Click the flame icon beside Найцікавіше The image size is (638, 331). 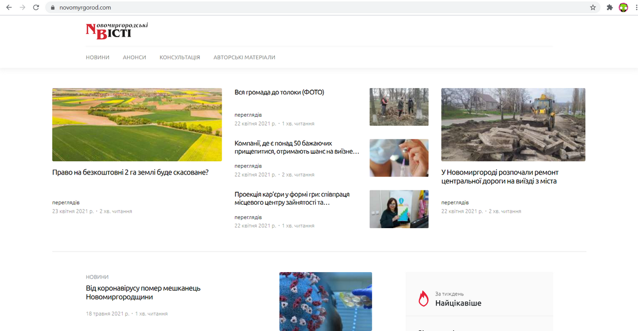(423, 298)
